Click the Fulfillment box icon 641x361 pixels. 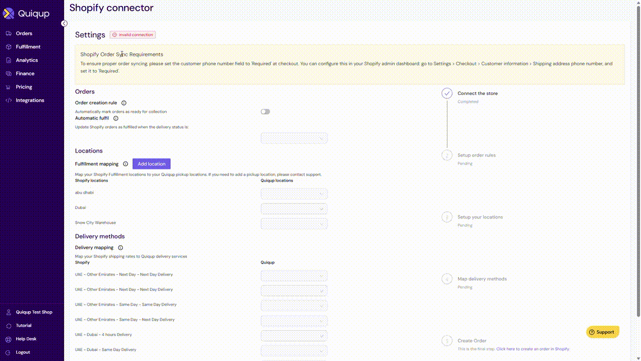coord(8,47)
